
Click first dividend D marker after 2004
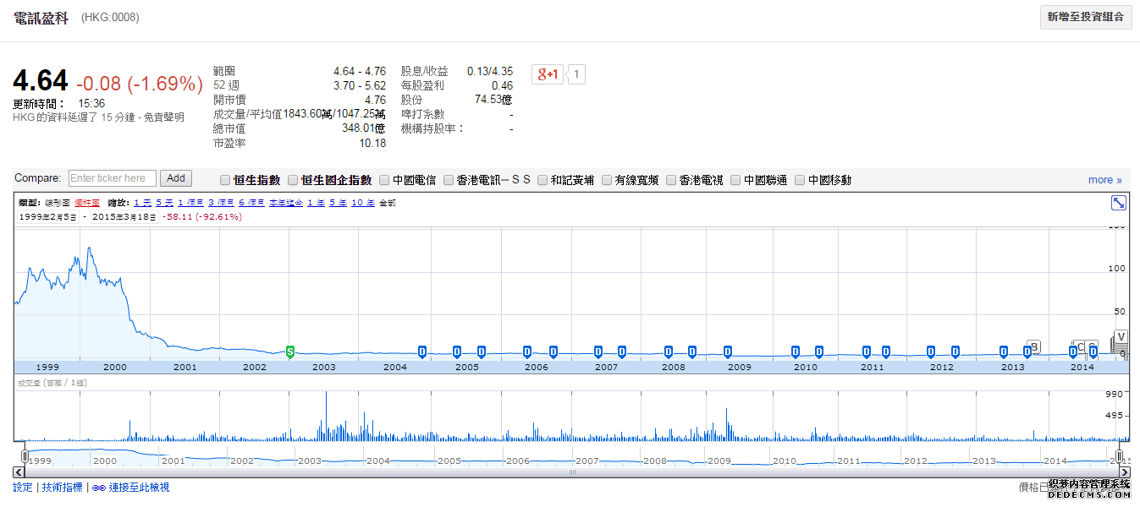point(421,352)
